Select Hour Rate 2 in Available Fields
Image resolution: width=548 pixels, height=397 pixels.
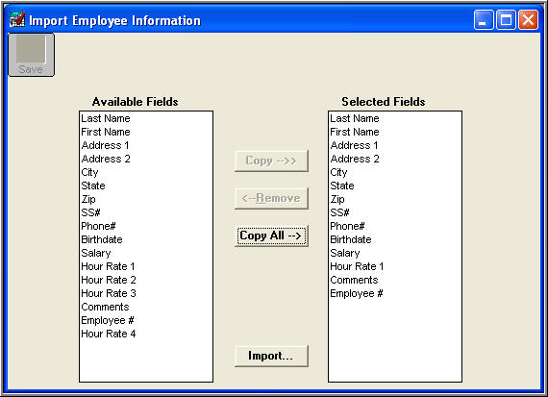coord(109,280)
